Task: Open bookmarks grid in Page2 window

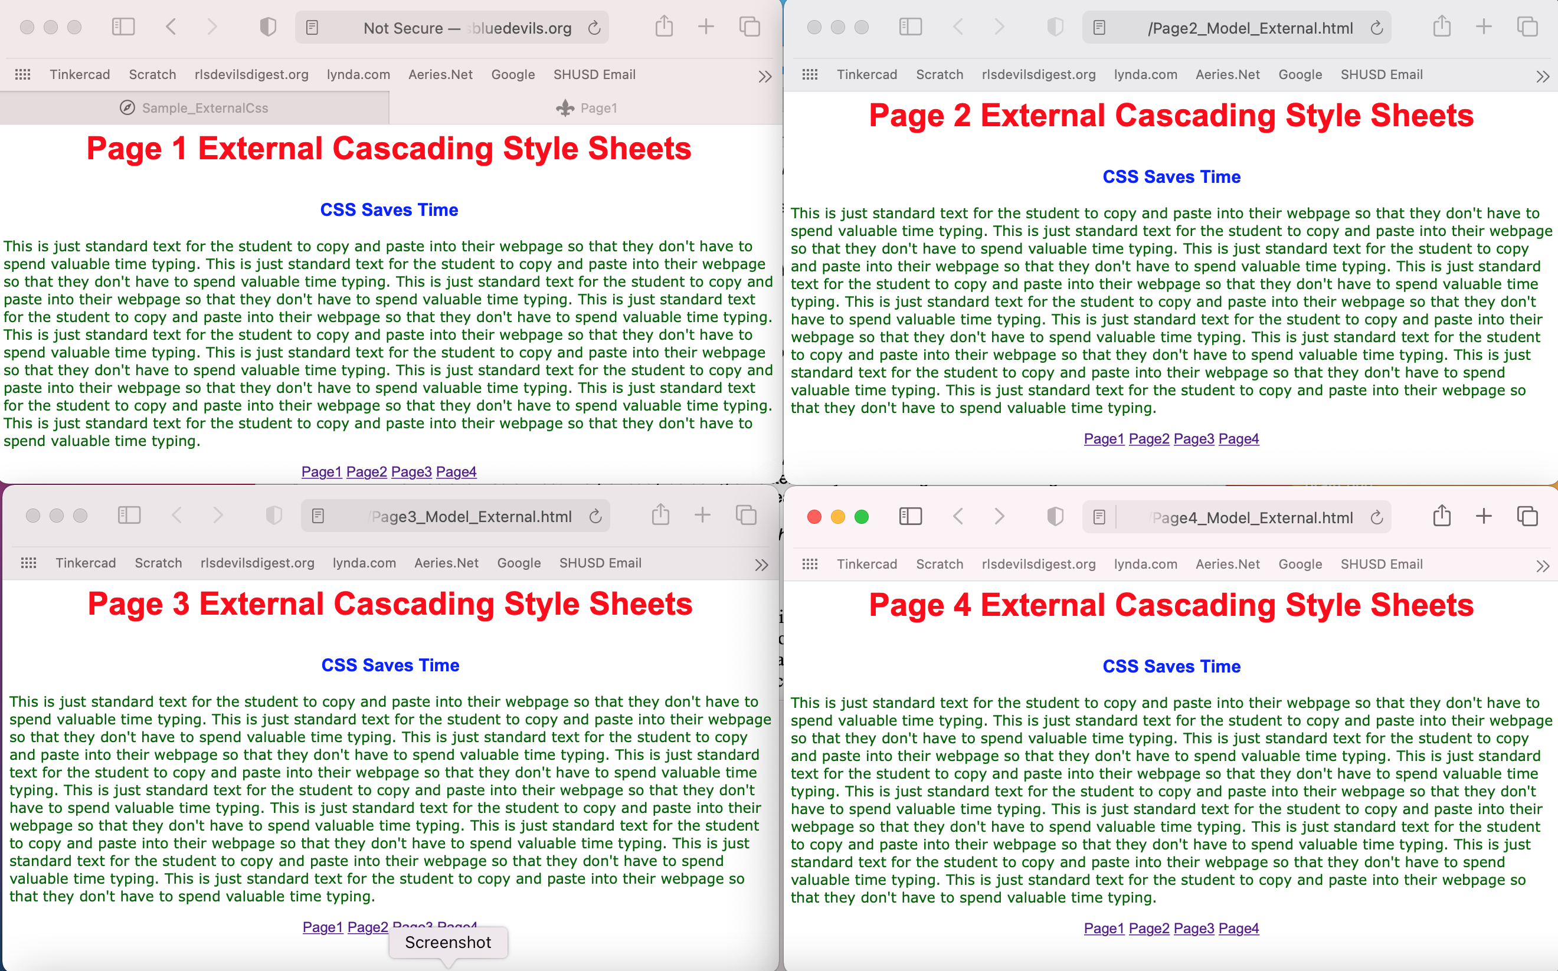Action: click(810, 74)
